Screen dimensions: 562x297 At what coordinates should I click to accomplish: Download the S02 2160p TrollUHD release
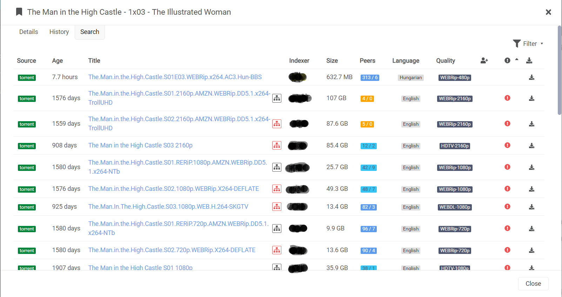coord(531,124)
